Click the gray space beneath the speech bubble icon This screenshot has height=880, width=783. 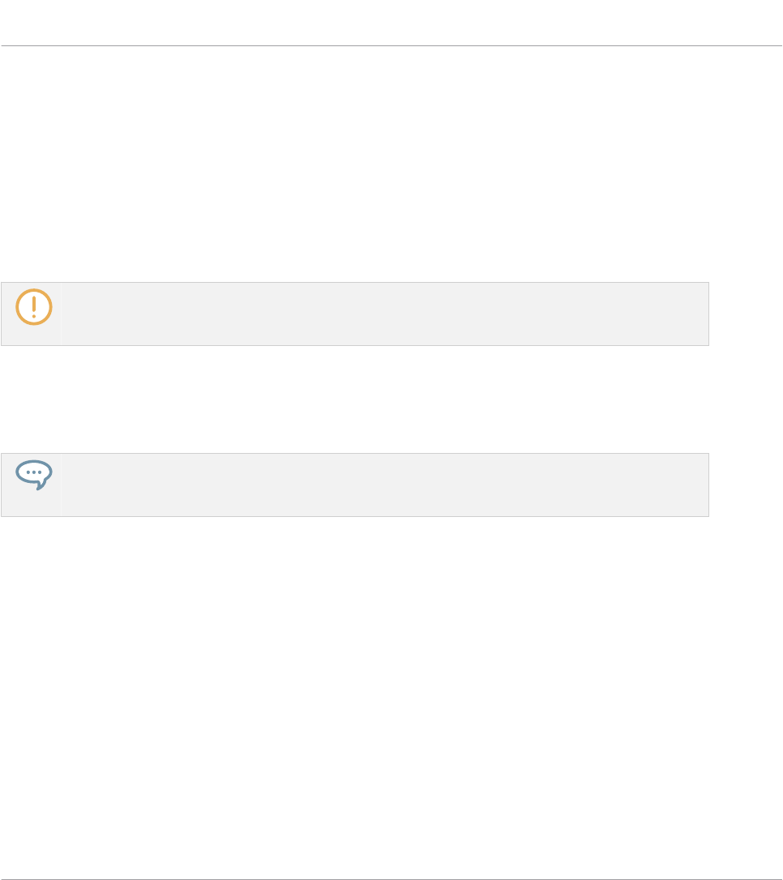point(31,504)
